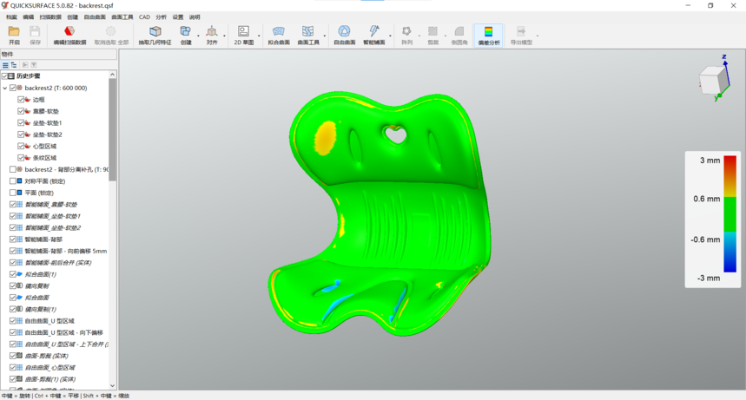Screen dimensions: 746x400
Task: Open the 扫描数据 menu
Action: (x=50, y=17)
